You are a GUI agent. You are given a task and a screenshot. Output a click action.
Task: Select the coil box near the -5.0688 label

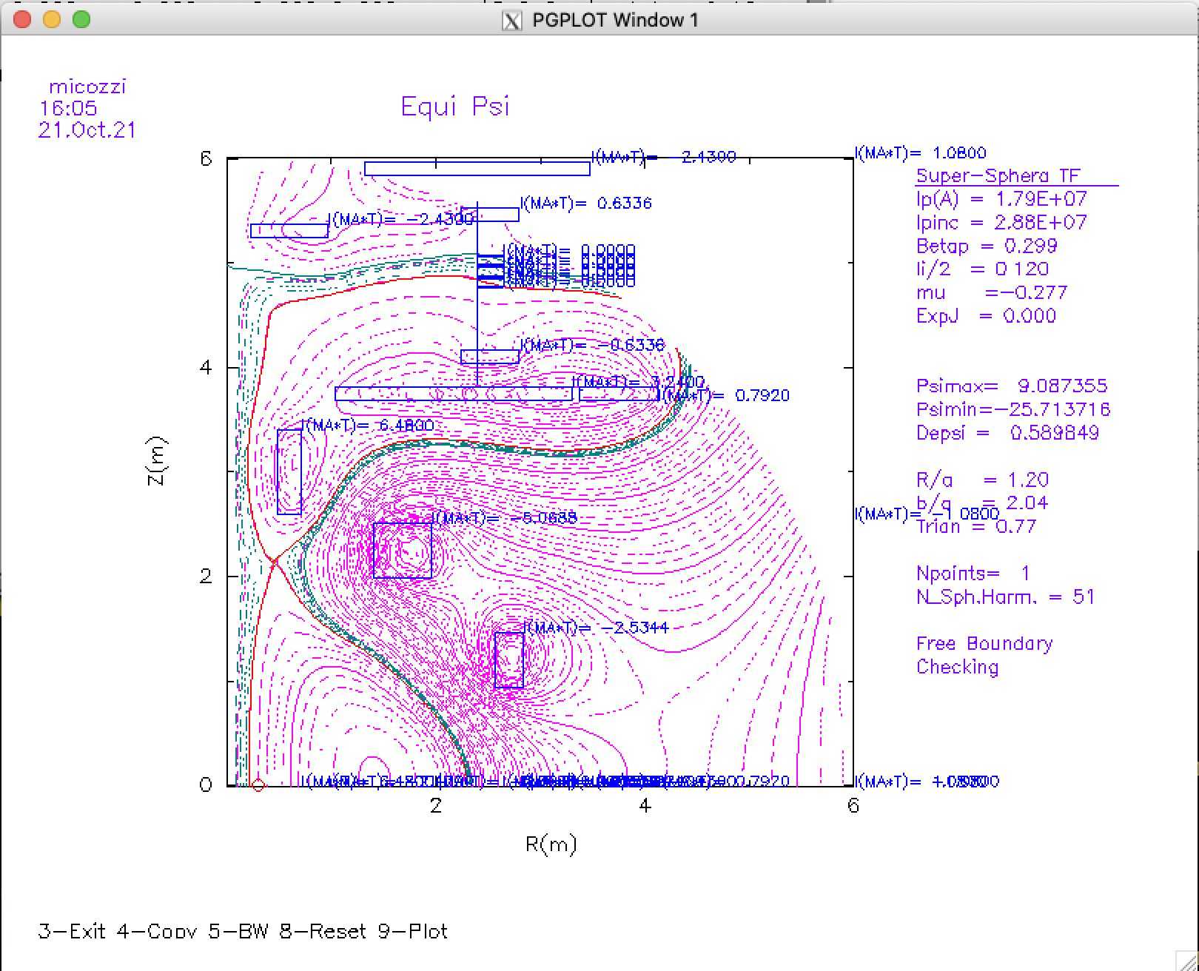click(x=403, y=550)
